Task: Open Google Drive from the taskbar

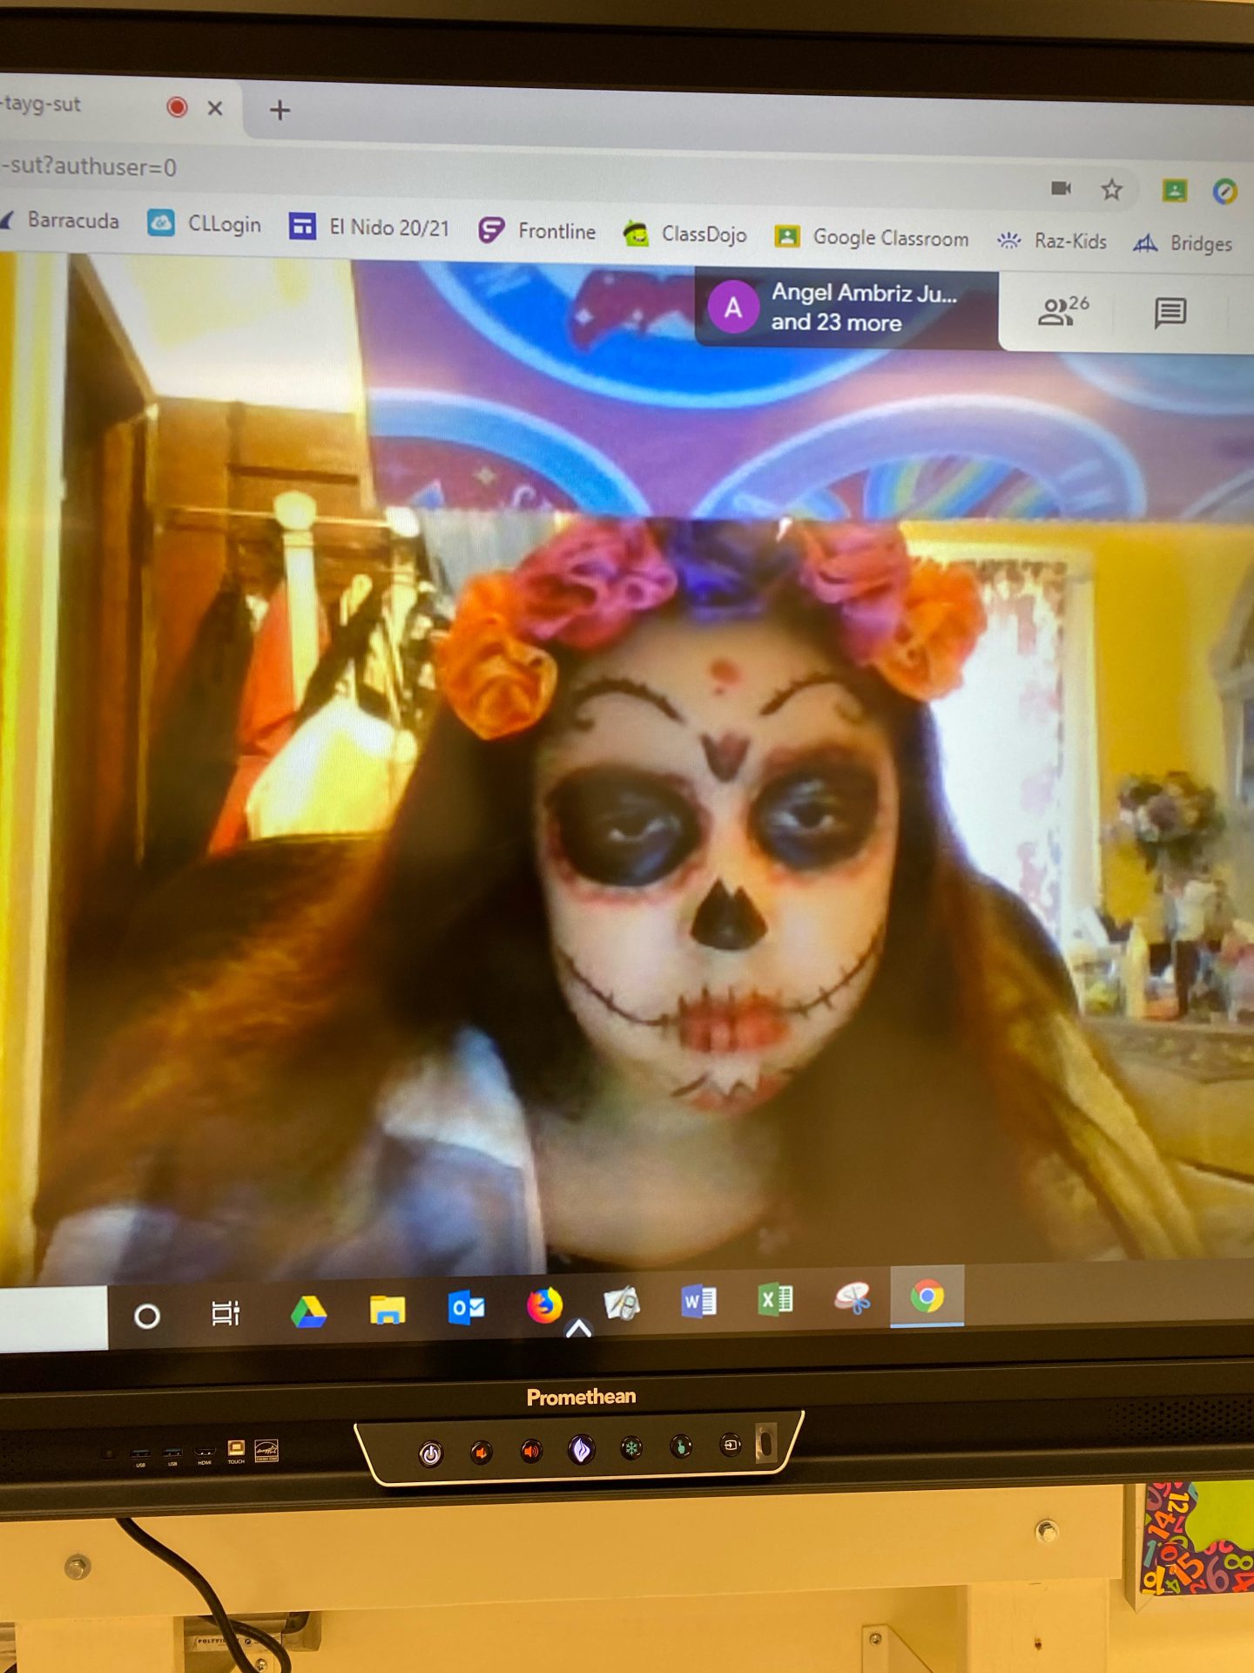Action: coord(308,1311)
